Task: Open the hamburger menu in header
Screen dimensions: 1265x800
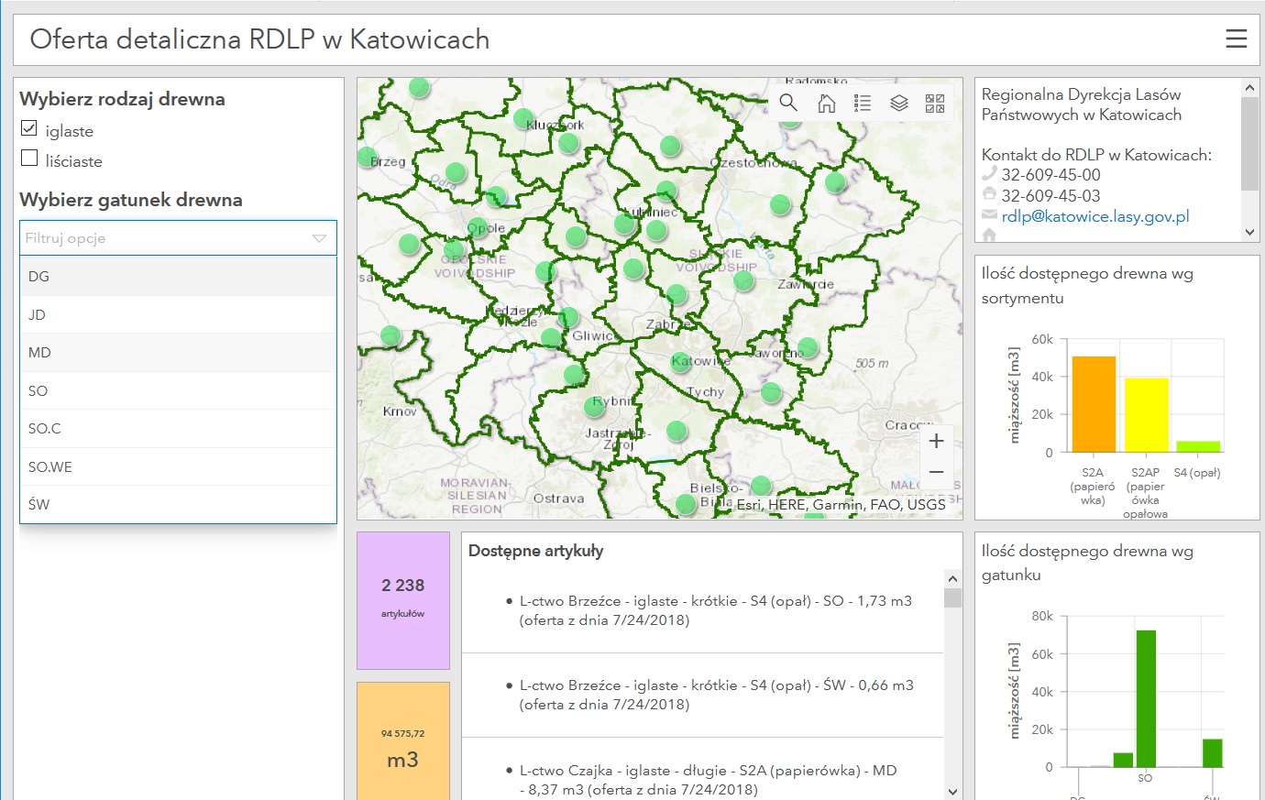Action: (1236, 38)
